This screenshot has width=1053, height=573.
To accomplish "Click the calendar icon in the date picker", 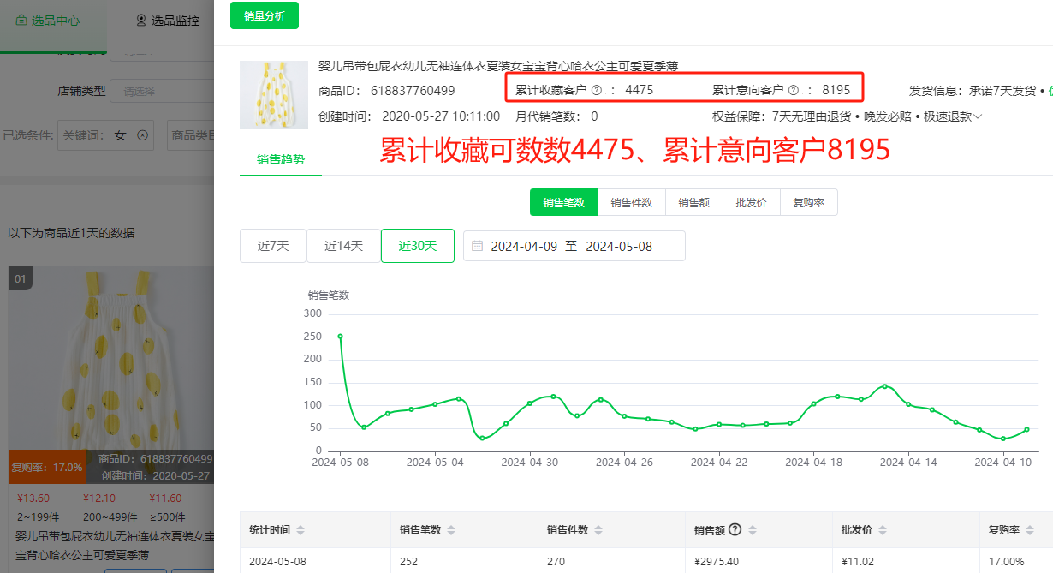I will tap(478, 246).
